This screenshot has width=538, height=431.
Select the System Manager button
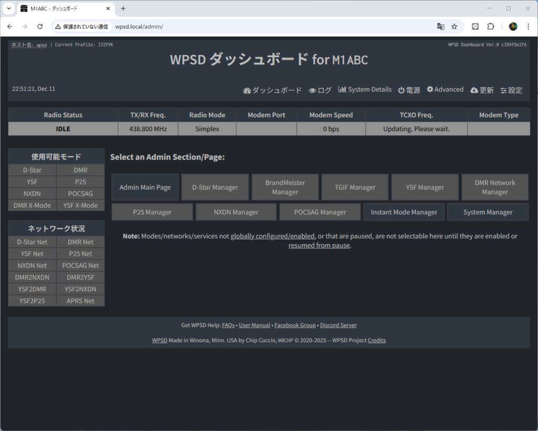coord(488,212)
